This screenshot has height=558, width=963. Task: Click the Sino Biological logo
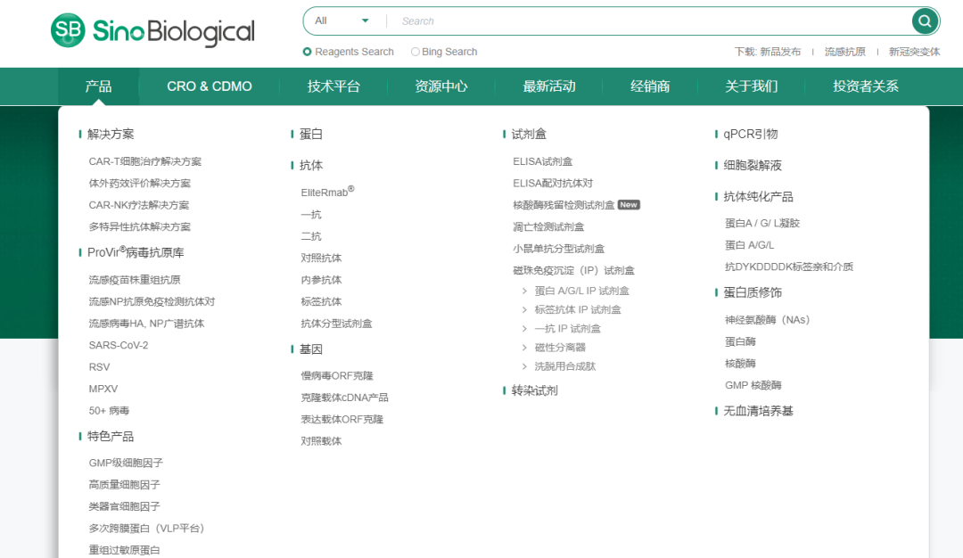coord(152,30)
